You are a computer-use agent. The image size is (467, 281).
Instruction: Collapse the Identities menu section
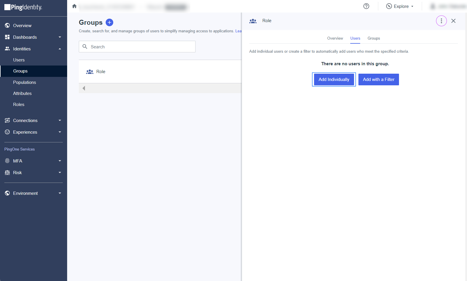pyautogui.click(x=60, y=49)
